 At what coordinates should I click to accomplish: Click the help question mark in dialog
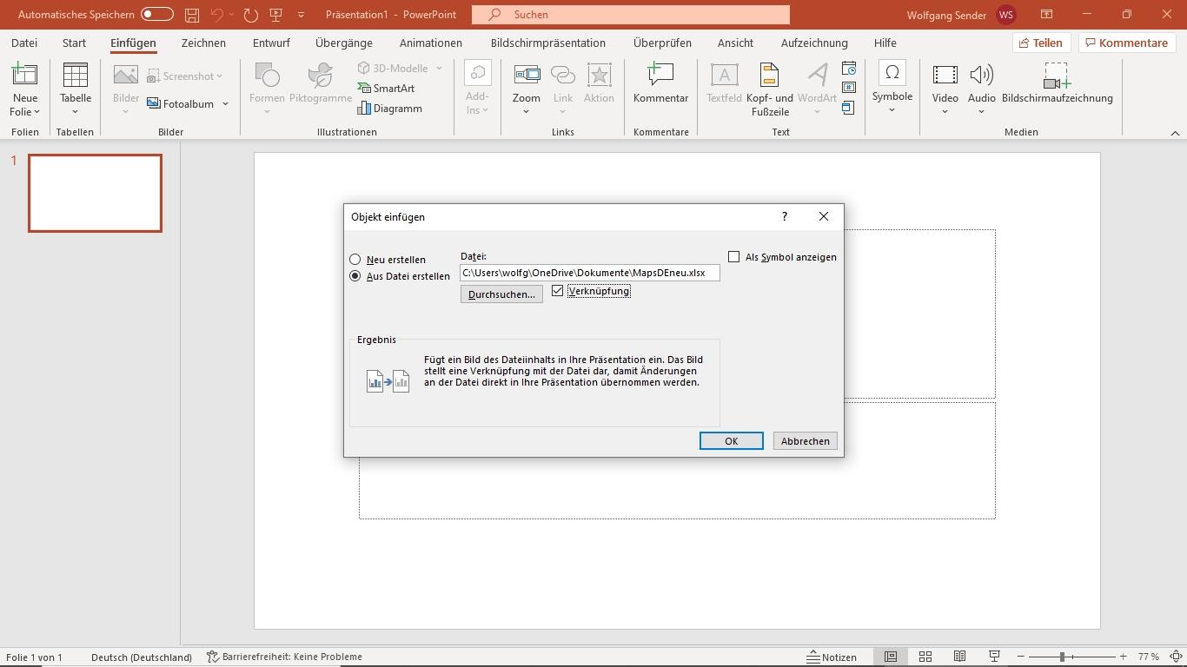[x=784, y=216]
